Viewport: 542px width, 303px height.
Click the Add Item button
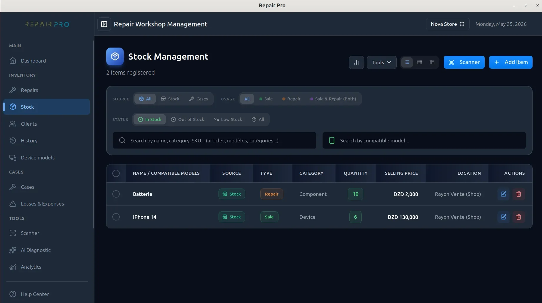(x=511, y=62)
